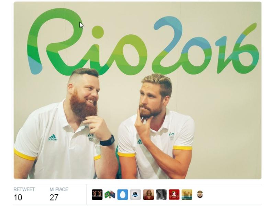Open the woman in red top avatar
The width and height of the screenshot is (272, 206).
tap(148, 195)
